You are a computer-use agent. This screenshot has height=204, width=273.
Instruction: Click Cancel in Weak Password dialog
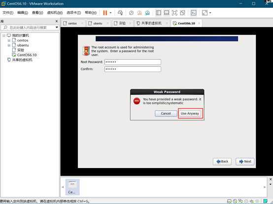tap(166, 114)
